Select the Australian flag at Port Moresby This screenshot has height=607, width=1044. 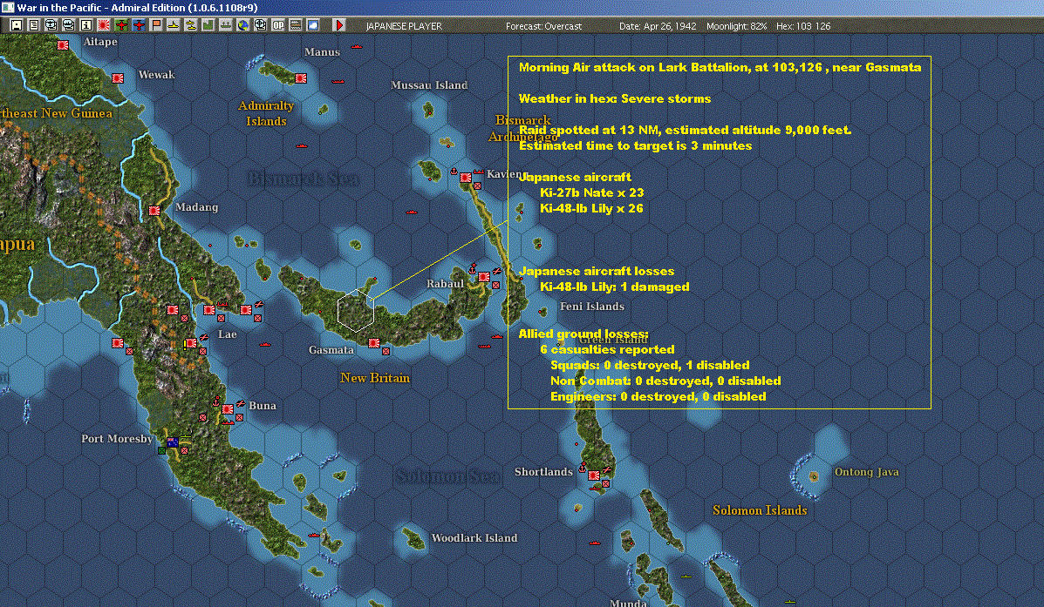pyautogui.click(x=173, y=442)
